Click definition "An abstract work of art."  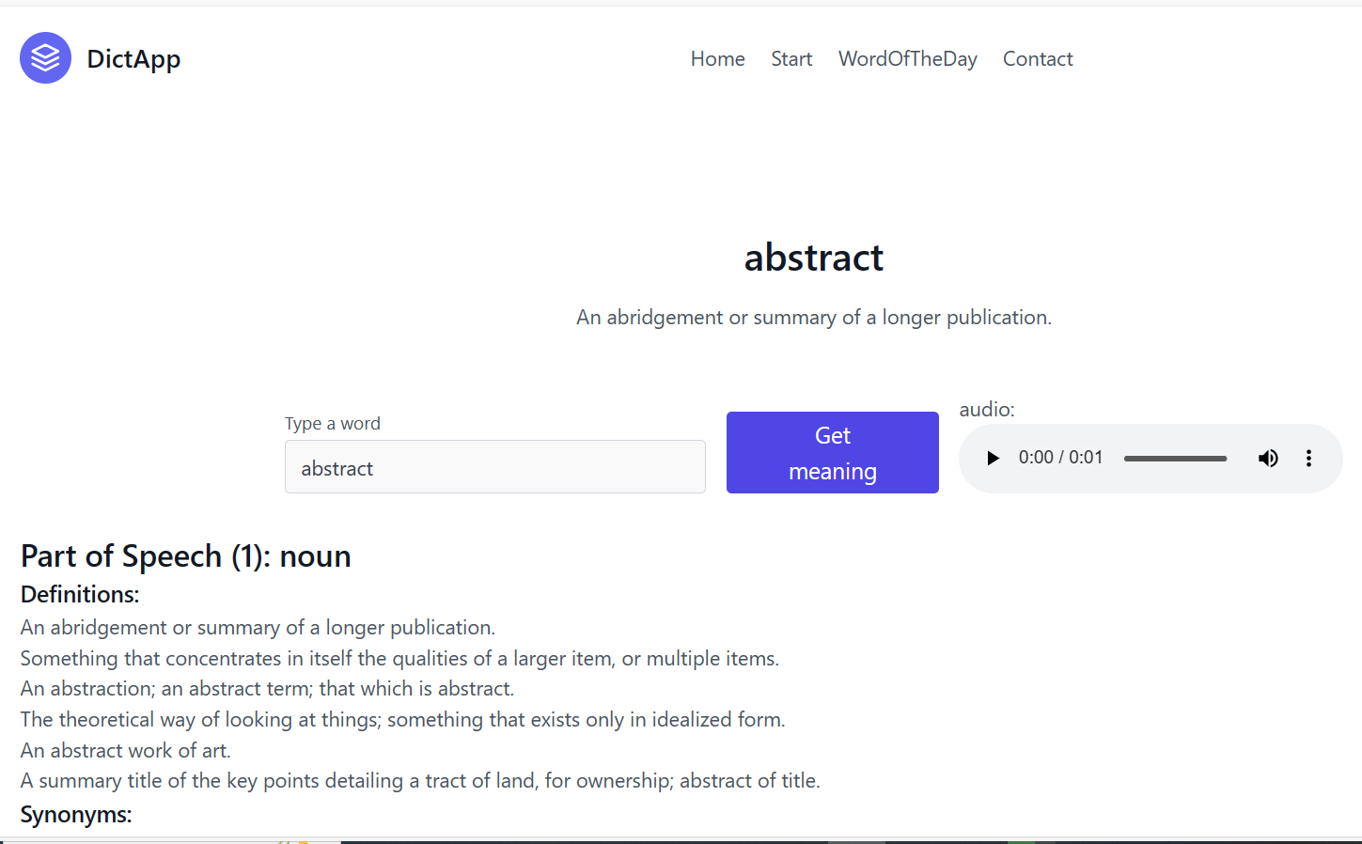click(x=126, y=751)
